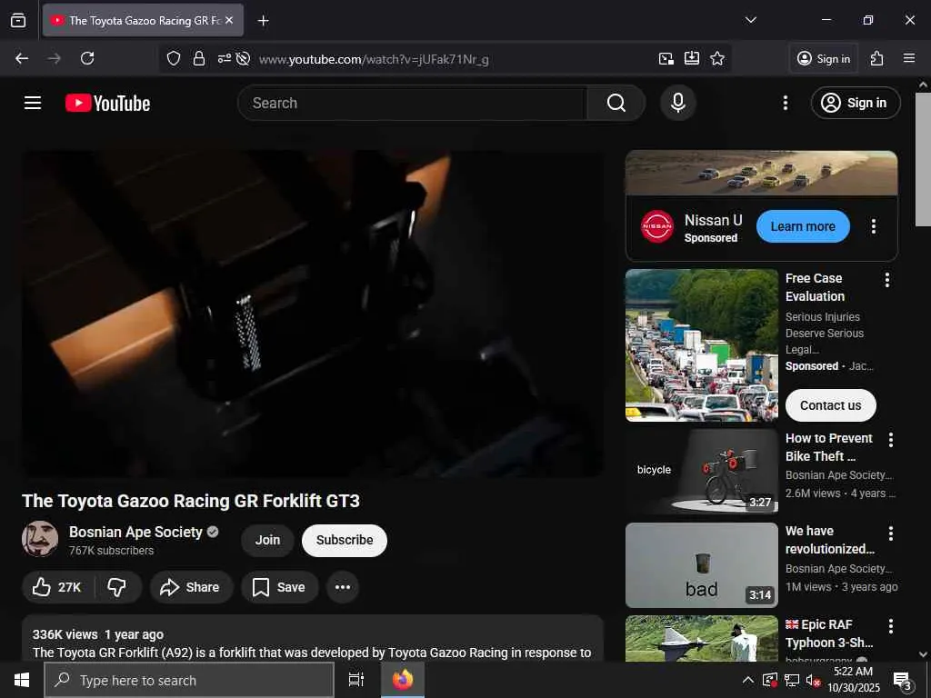Image resolution: width=931 pixels, height=698 pixels.
Task: List all tabs dropdown arrow
Action: tap(751, 20)
